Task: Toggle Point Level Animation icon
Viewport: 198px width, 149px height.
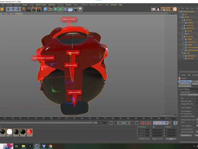Action: [x=170, y=123]
